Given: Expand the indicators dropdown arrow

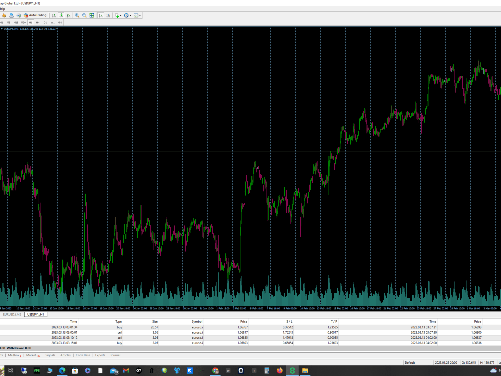Looking at the screenshot, I should [121, 15].
